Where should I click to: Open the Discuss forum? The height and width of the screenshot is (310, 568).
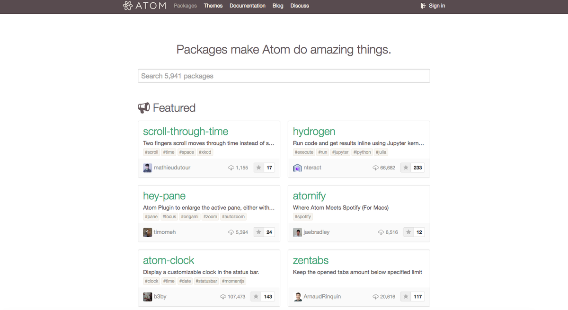coord(299,6)
